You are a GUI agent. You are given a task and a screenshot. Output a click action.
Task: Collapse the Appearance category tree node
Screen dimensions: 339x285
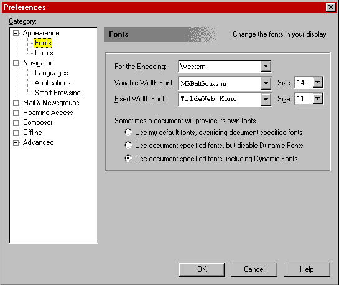[x=16, y=34]
